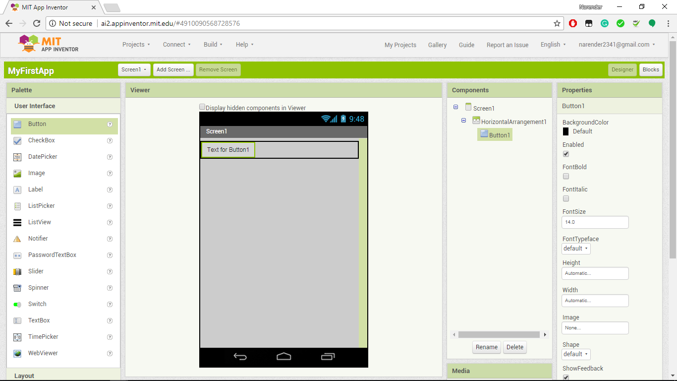Enable the FontItalic property

coord(566,198)
